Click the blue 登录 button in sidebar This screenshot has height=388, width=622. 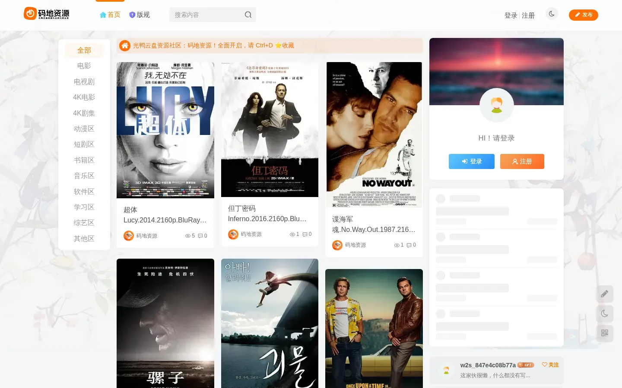pyautogui.click(x=472, y=162)
